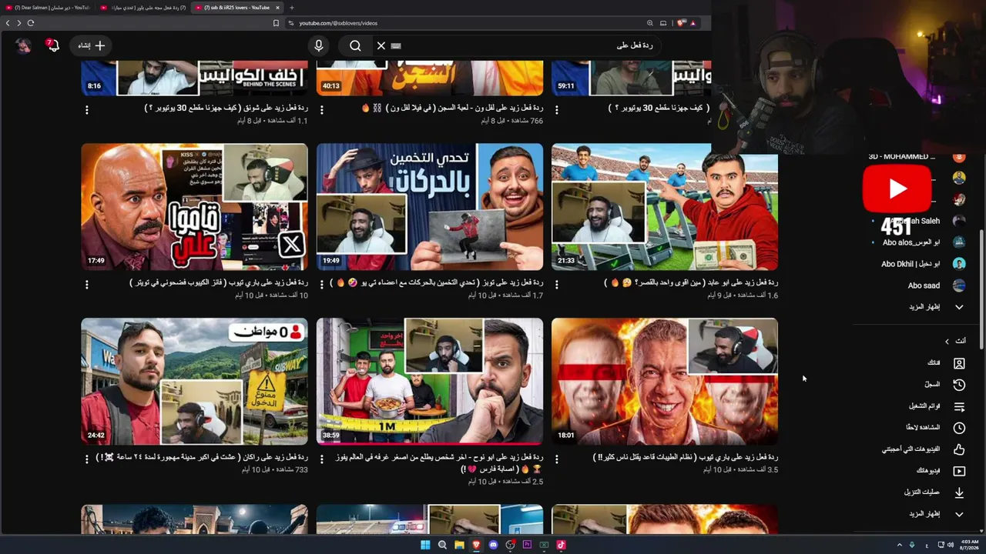Click the magnifier search button
Image resolution: width=986 pixels, height=554 pixels.
(355, 45)
